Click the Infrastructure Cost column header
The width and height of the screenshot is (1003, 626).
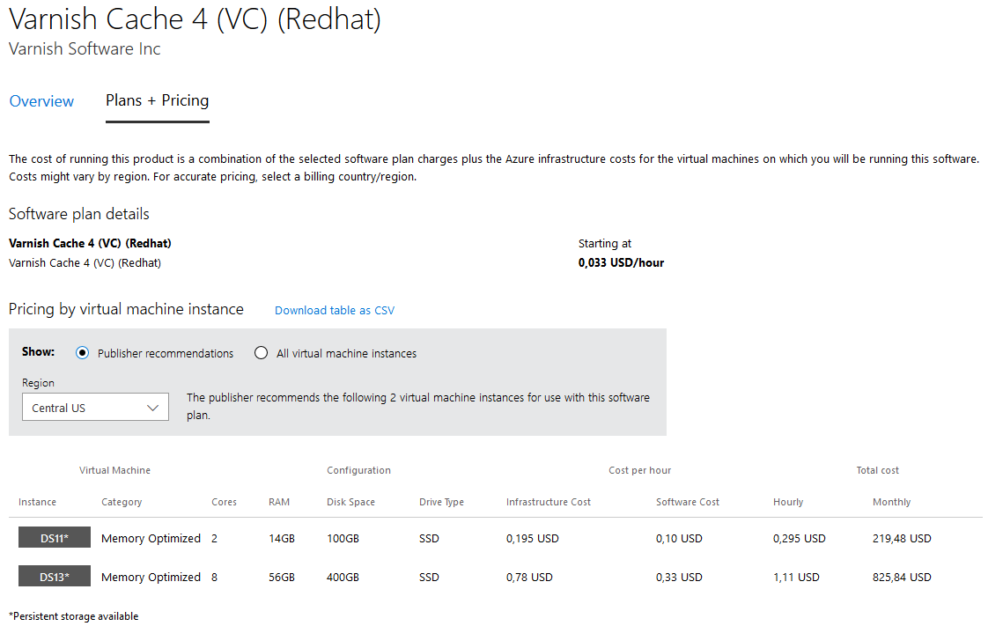pos(549,503)
